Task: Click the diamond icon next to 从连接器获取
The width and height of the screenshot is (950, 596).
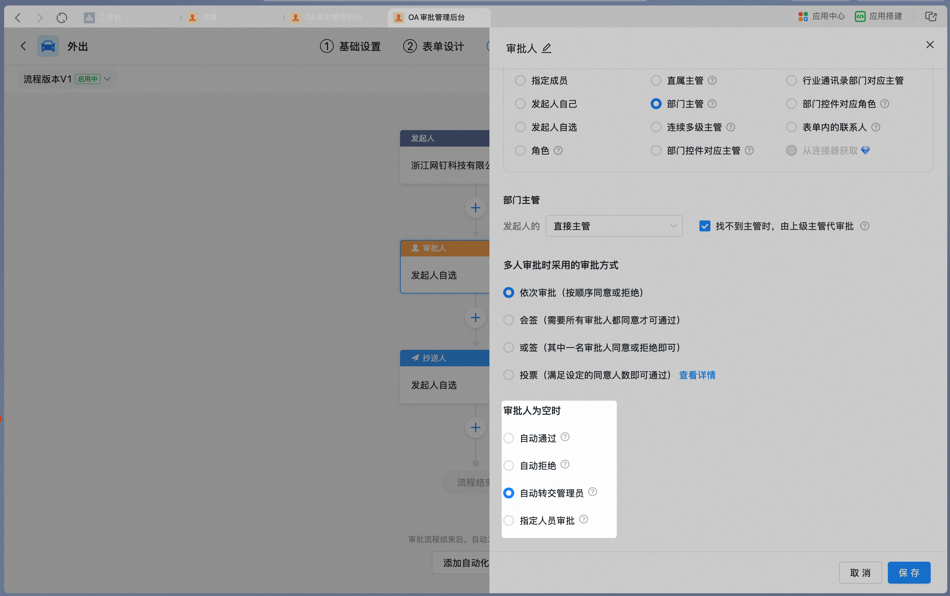Action: point(865,150)
